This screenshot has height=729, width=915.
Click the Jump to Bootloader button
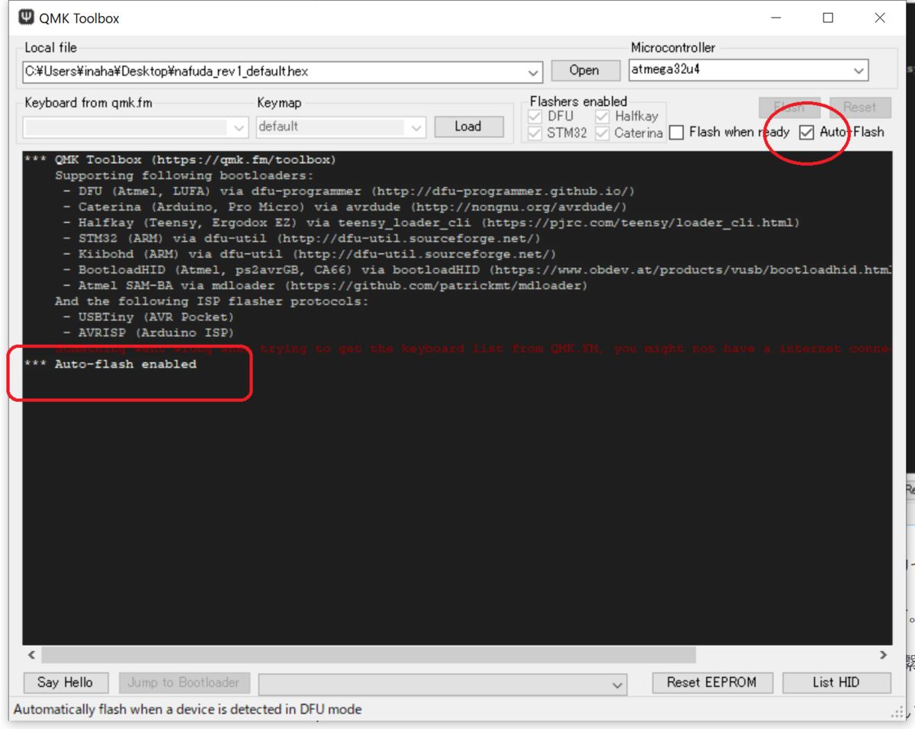[x=183, y=682]
